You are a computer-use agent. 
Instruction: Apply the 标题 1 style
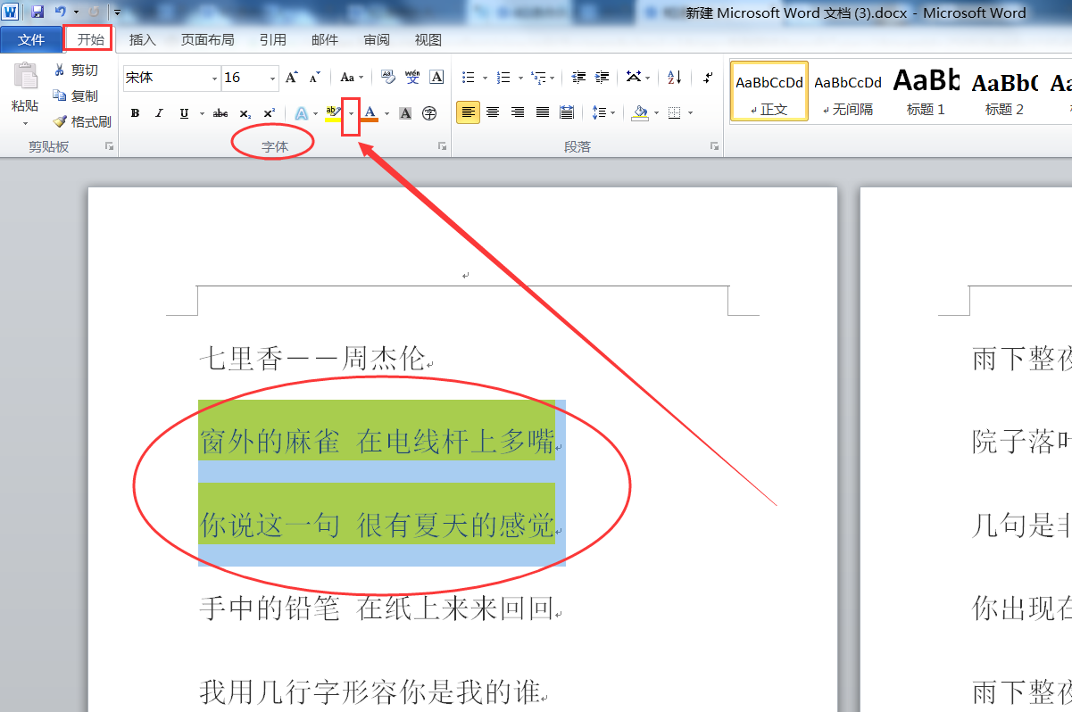point(927,91)
